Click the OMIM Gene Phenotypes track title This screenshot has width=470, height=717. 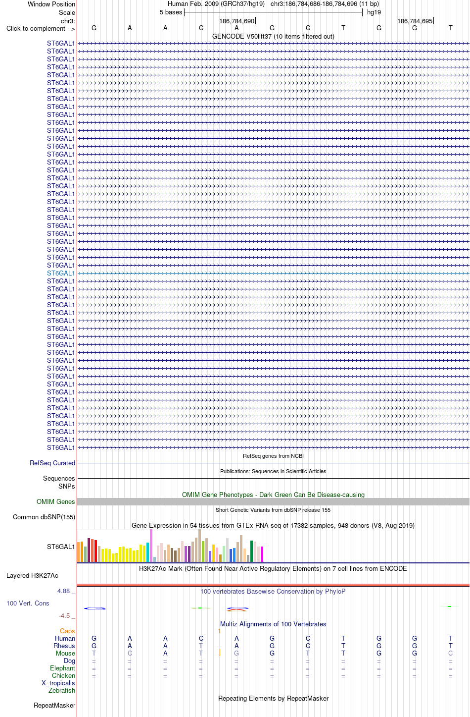pyautogui.click(x=273, y=495)
